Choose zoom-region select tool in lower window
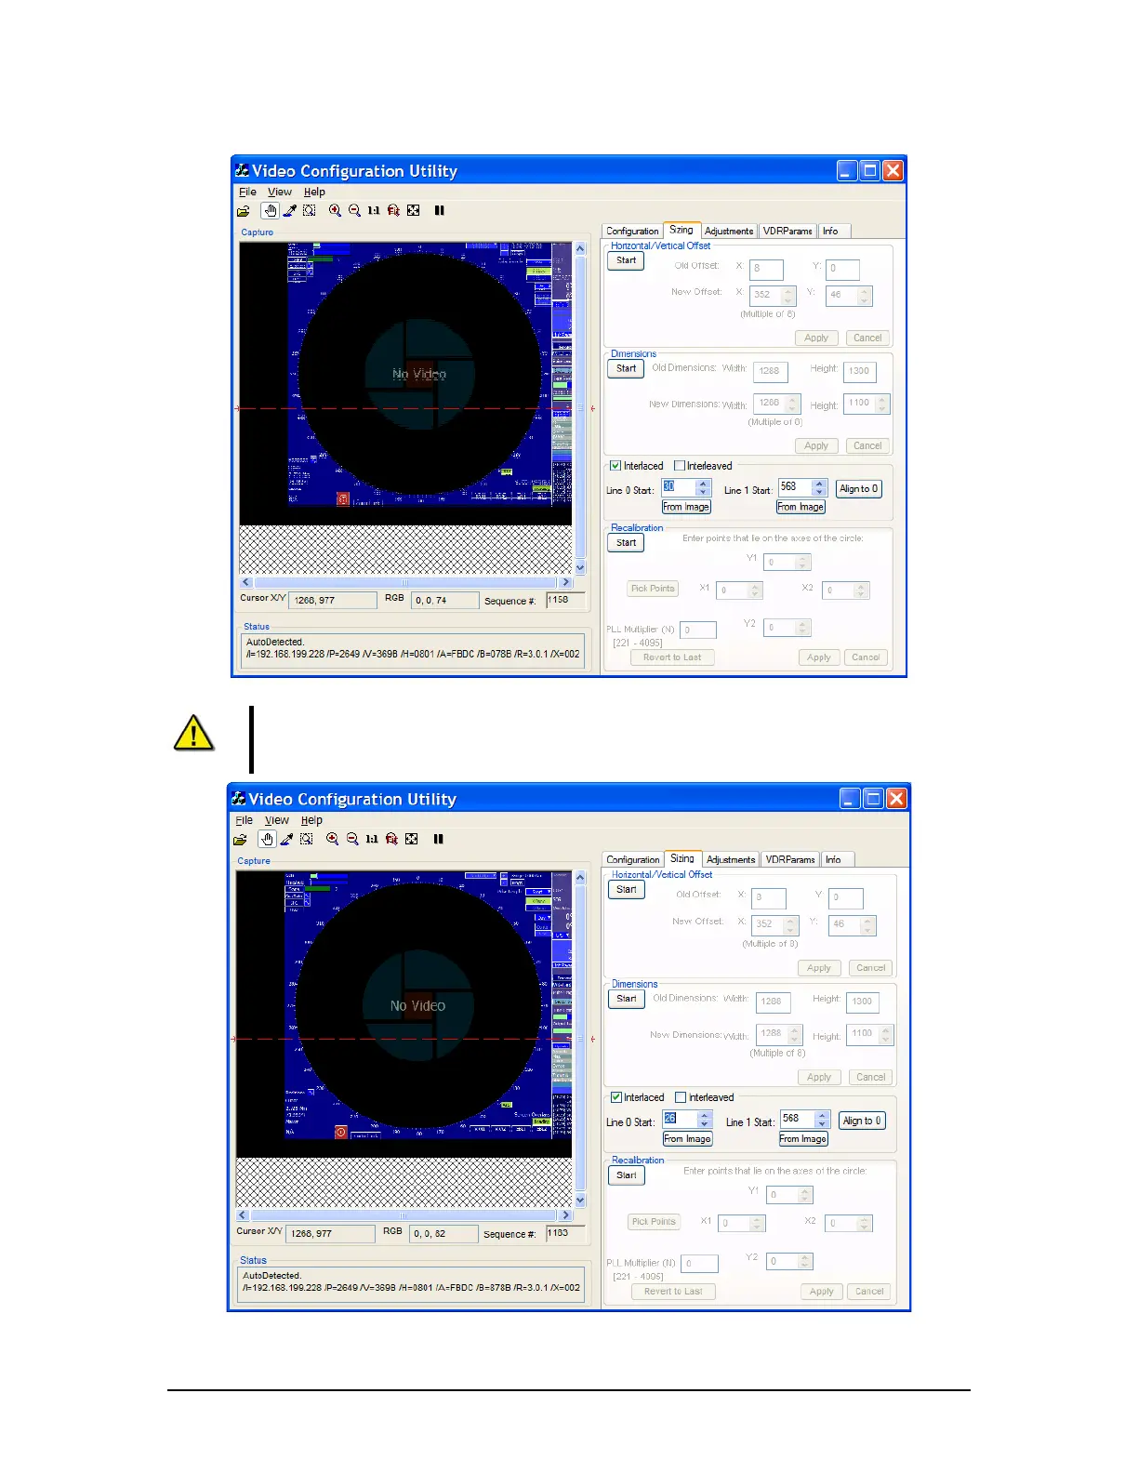The height and width of the screenshot is (1473, 1138). [x=307, y=840]
